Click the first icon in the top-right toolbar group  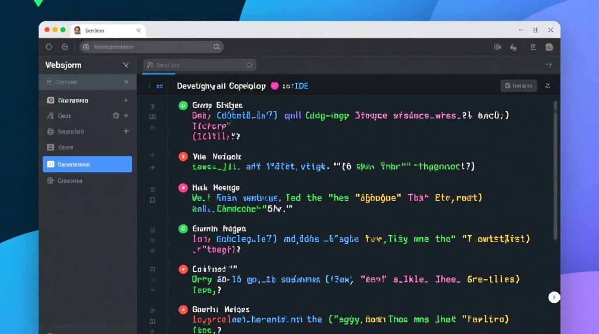(498, 47)
